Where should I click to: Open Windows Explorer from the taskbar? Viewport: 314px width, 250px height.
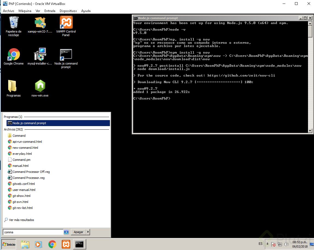[x=25, y=244]
